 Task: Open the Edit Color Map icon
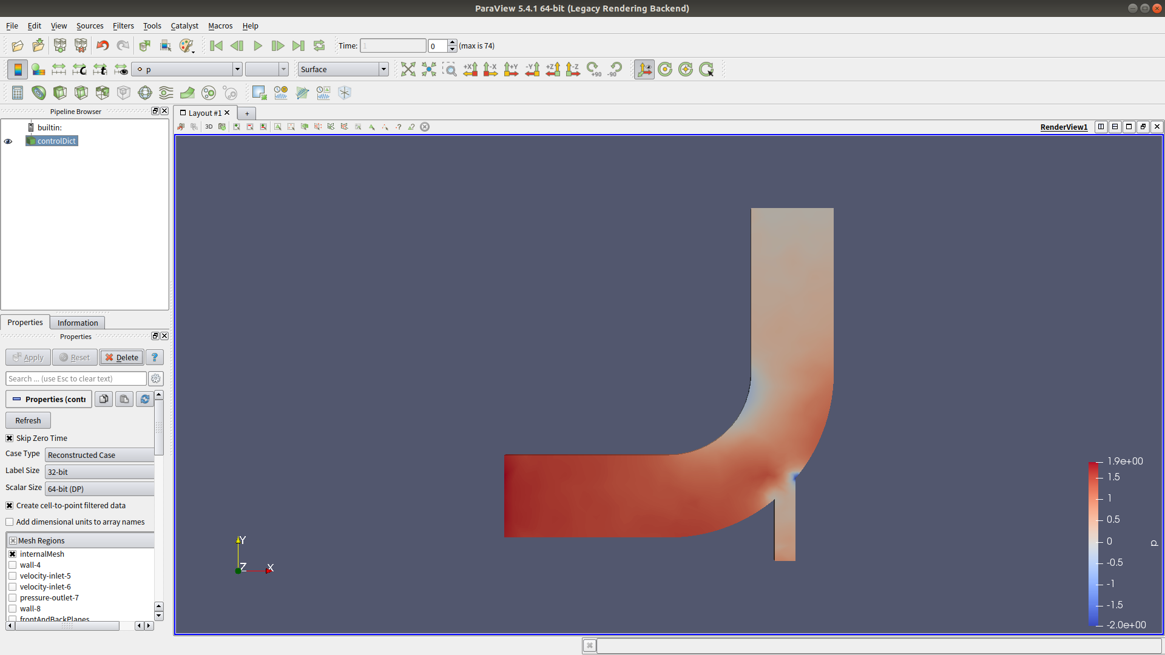38,69
